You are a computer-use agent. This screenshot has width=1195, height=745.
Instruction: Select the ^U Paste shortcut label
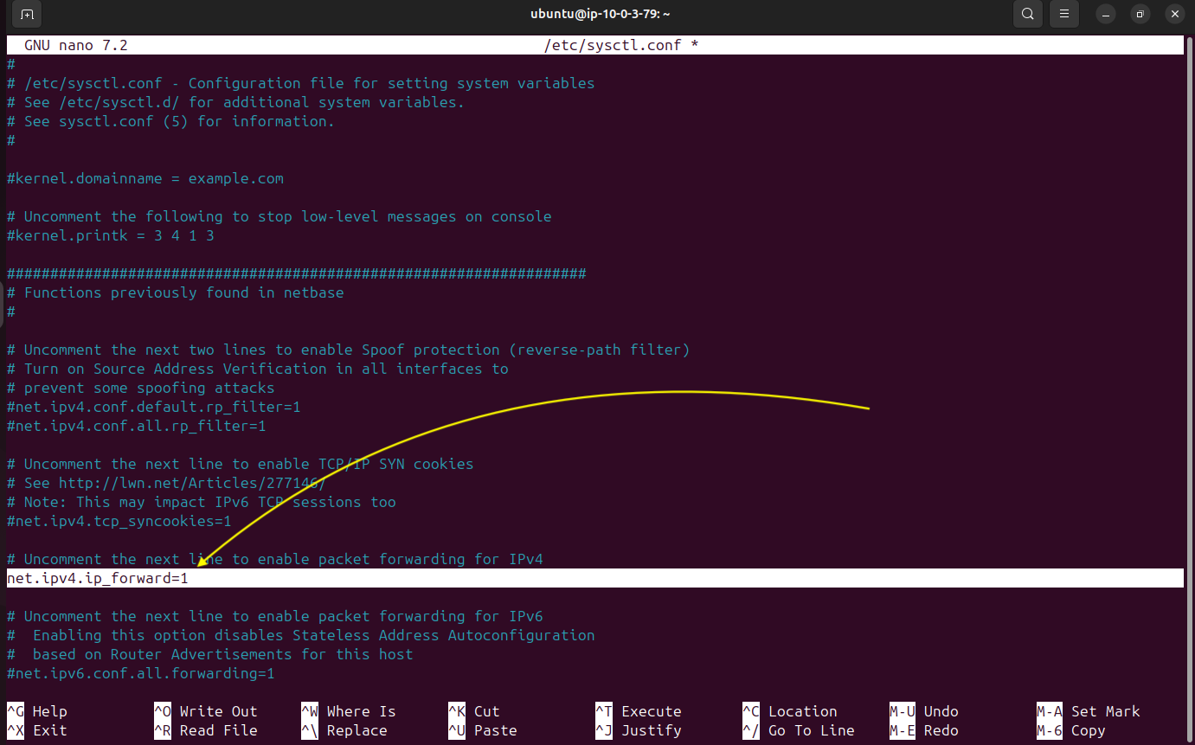(482, 730)
